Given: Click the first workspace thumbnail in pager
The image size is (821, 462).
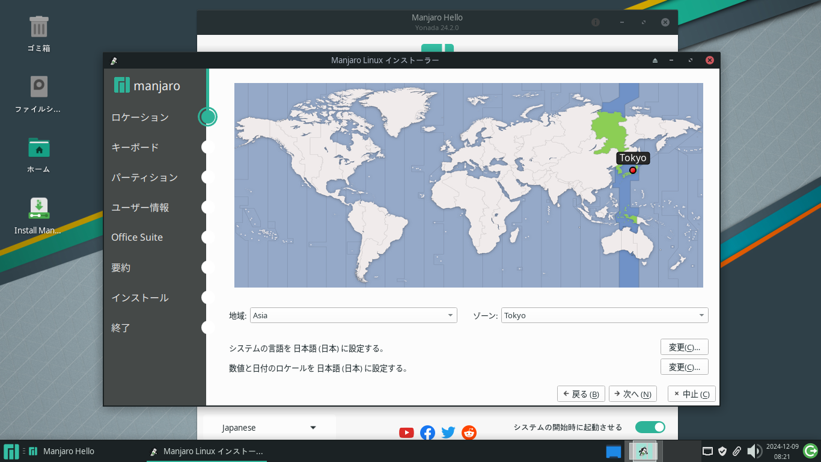Looking at the screenshot, I should tap(643, 451).
